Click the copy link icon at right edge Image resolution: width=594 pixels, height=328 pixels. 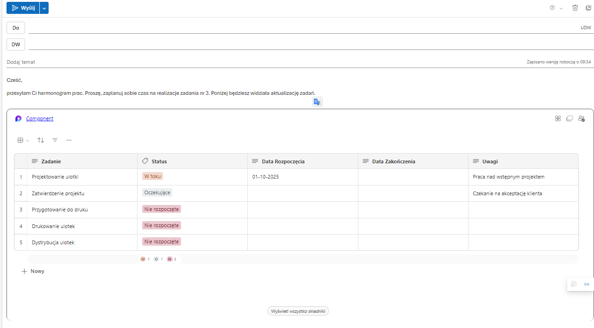[x=587, y=284]
